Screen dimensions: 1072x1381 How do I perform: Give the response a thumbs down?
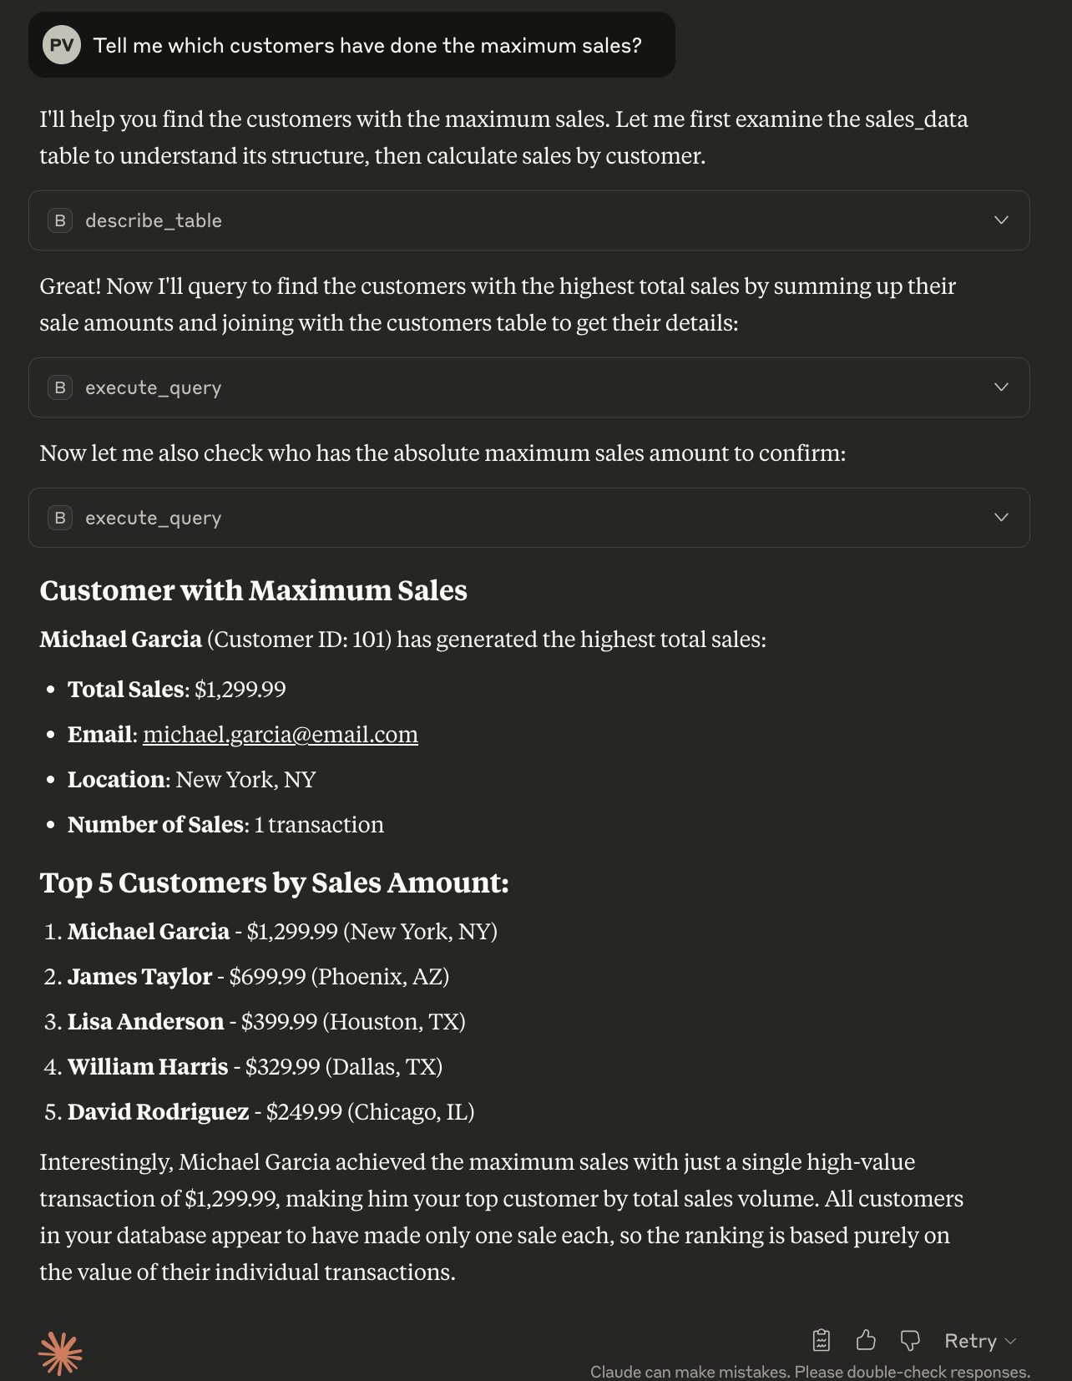pyautogui.click(x=910, y=1340)
